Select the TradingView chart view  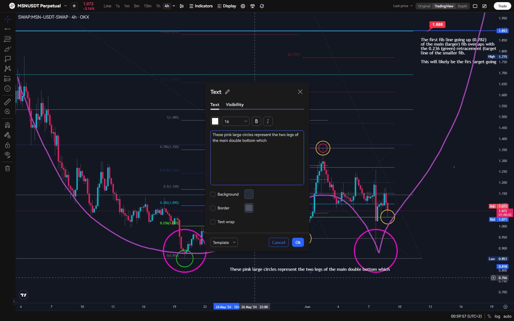click(x=444, y=6)
